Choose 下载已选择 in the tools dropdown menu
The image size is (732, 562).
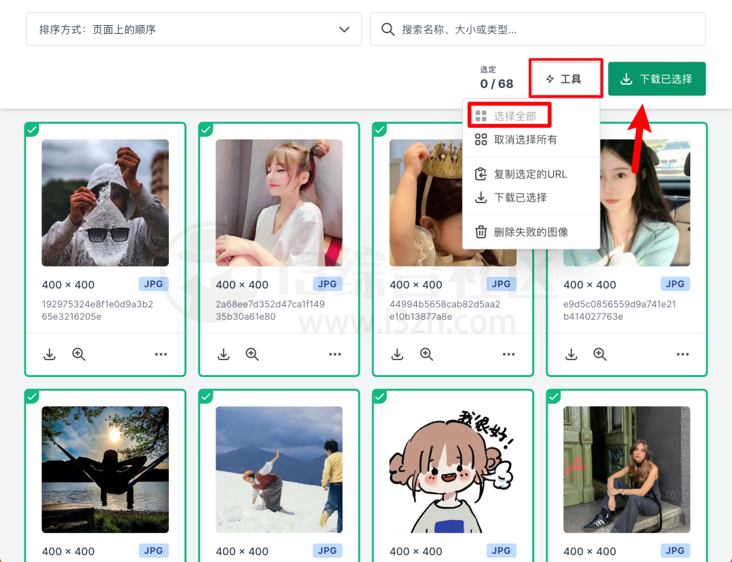coord(531,197)
